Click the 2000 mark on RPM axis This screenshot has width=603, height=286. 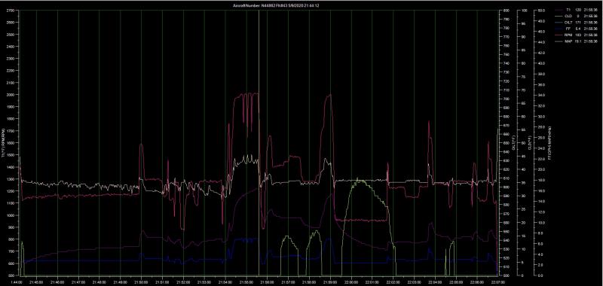[11, 94]
